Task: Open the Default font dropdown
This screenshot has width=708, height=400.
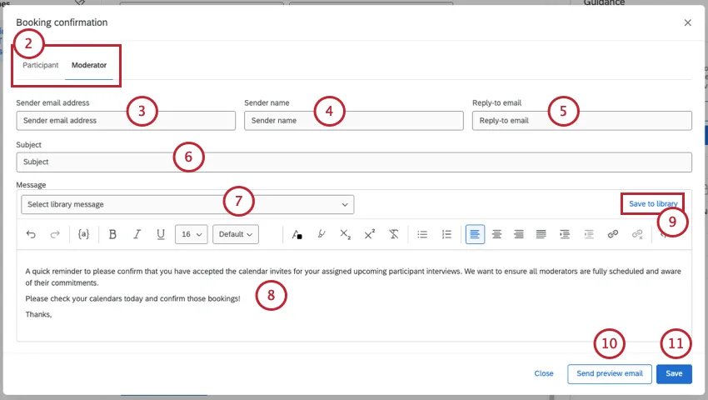Action: click(236, 234)
